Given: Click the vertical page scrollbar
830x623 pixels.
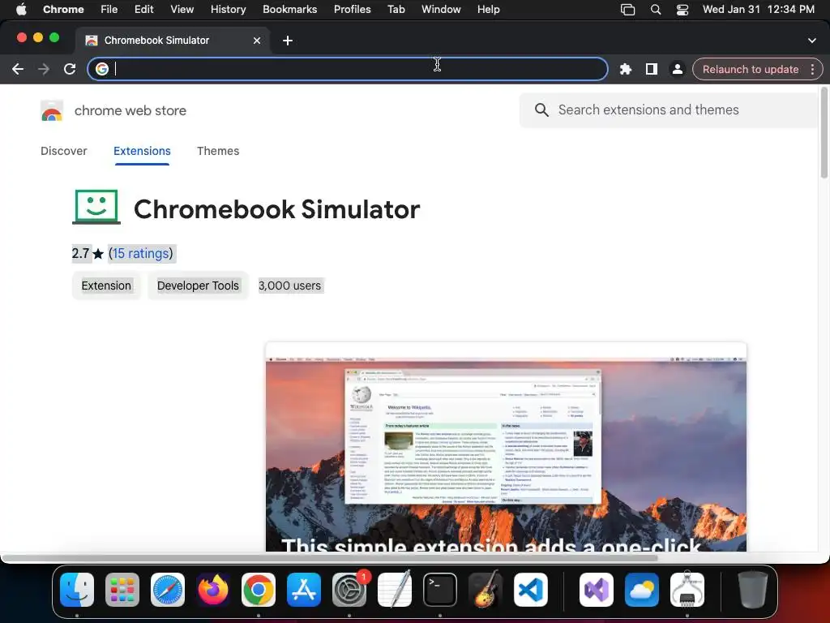Looking at the screenshot, I should tap(824, 134).
